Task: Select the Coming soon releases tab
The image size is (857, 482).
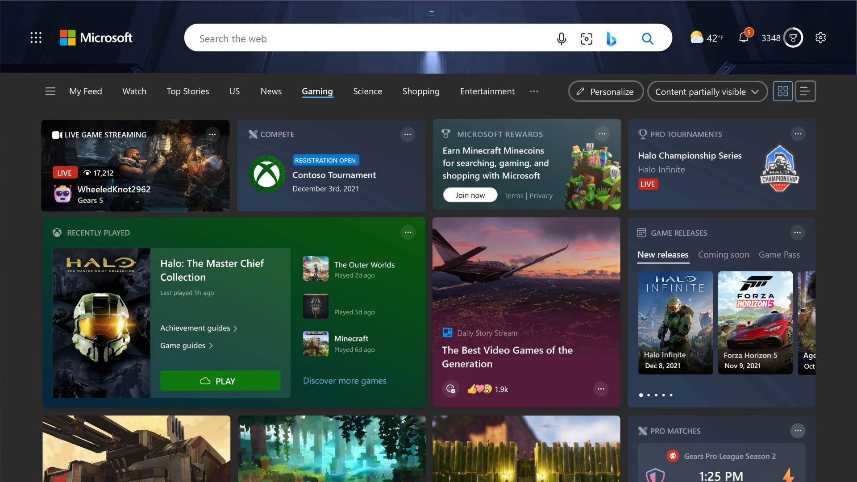Action: (723, 255)
